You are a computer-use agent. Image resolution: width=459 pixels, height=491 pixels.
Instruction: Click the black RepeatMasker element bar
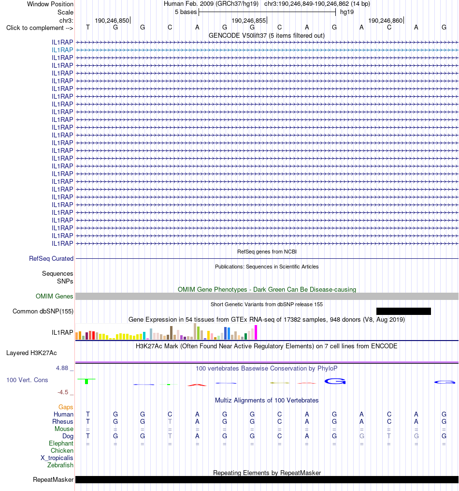(x=267, y=480)
